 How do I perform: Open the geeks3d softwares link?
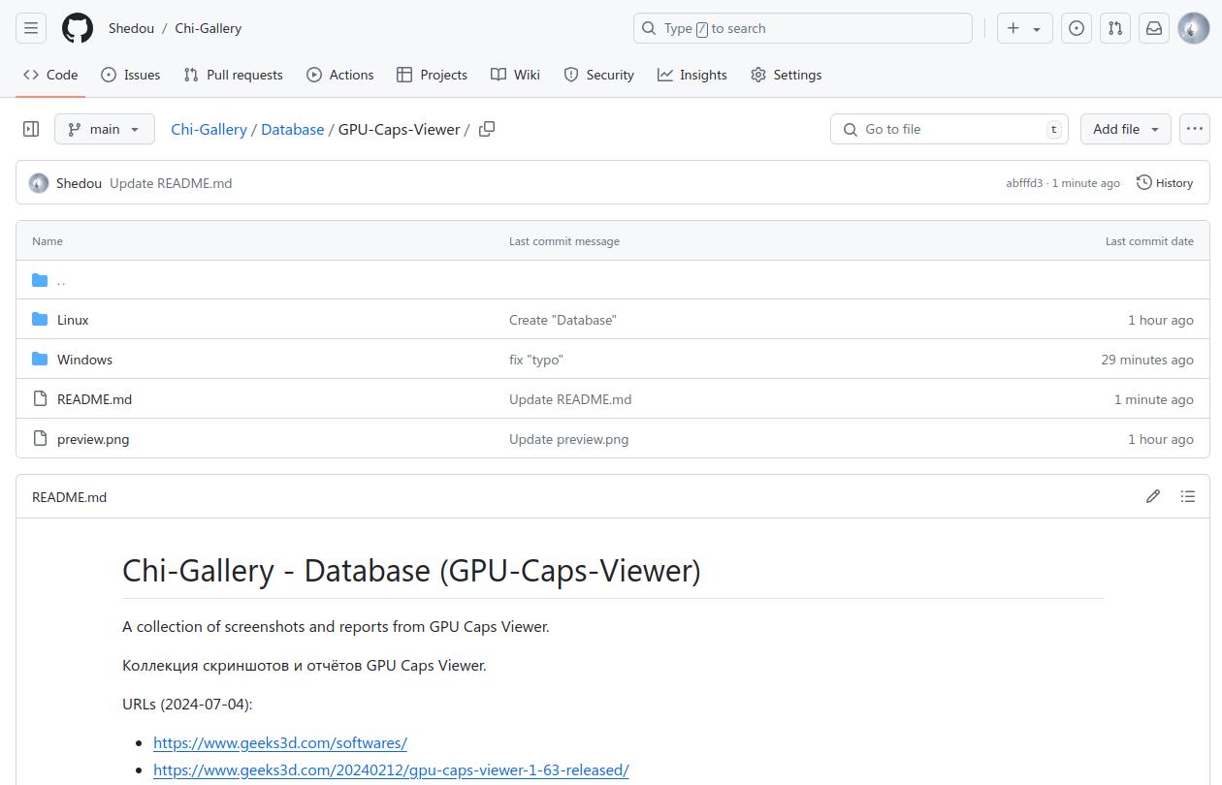tap(280, 742)
